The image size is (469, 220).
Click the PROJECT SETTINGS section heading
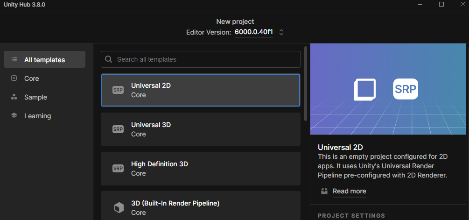351,215
